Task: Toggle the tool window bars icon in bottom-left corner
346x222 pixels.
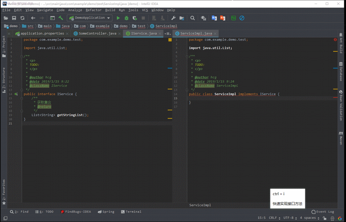Action: [5, 218]
